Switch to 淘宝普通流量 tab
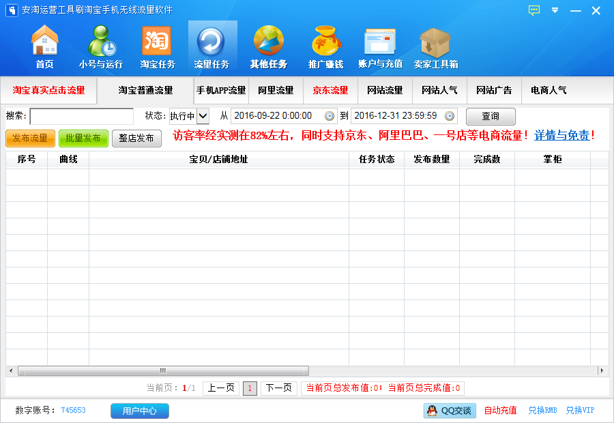 pos(145,91)
